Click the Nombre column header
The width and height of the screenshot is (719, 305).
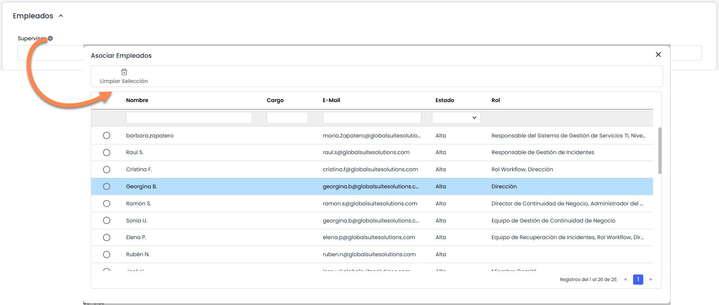coord(137,100)
